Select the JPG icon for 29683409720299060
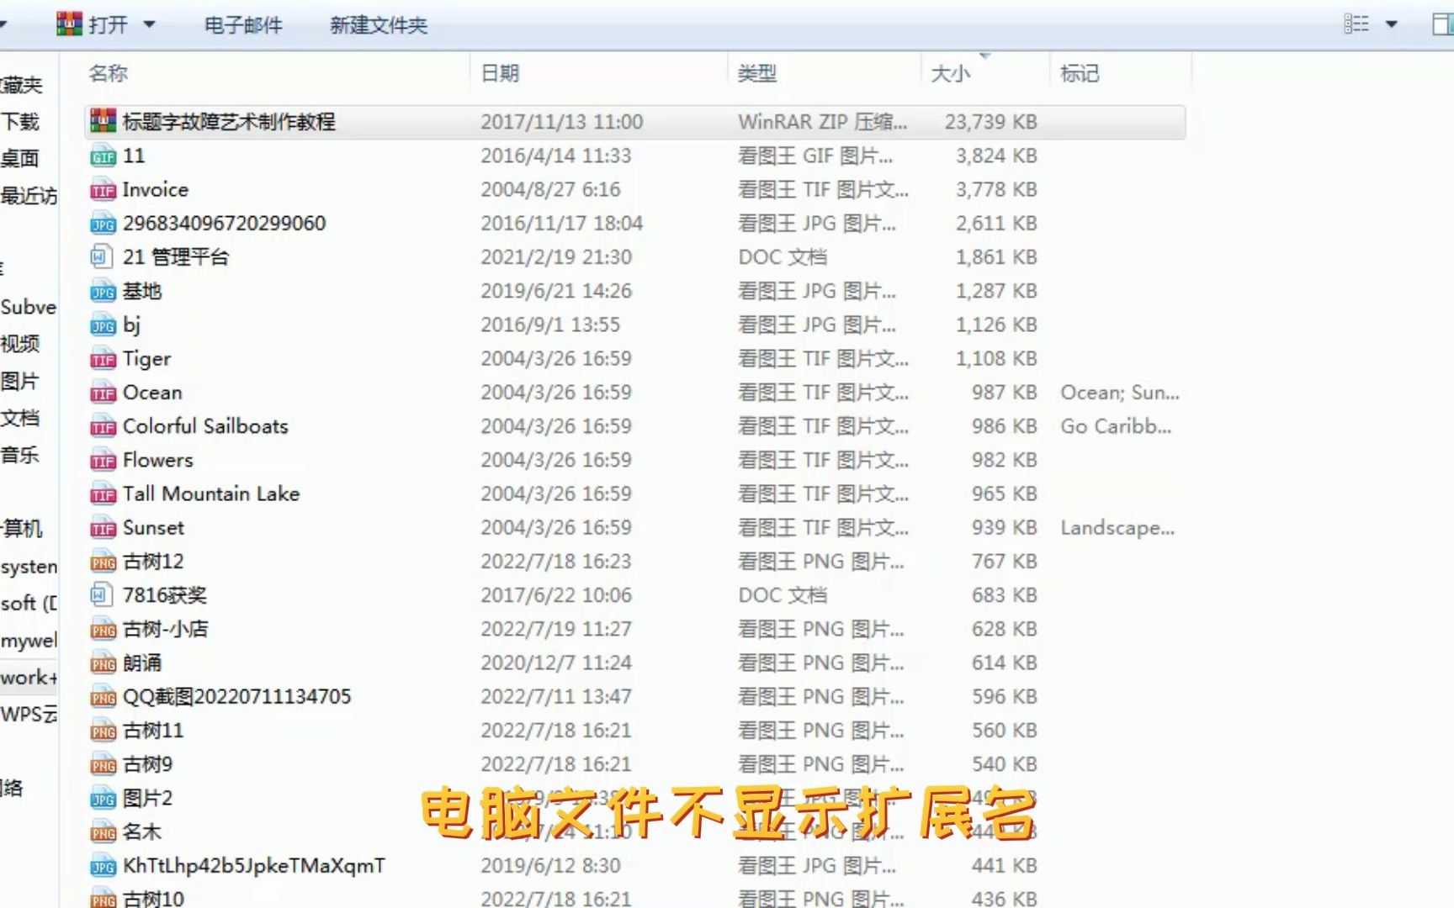1454x908 pixels. tap(103, 223)
